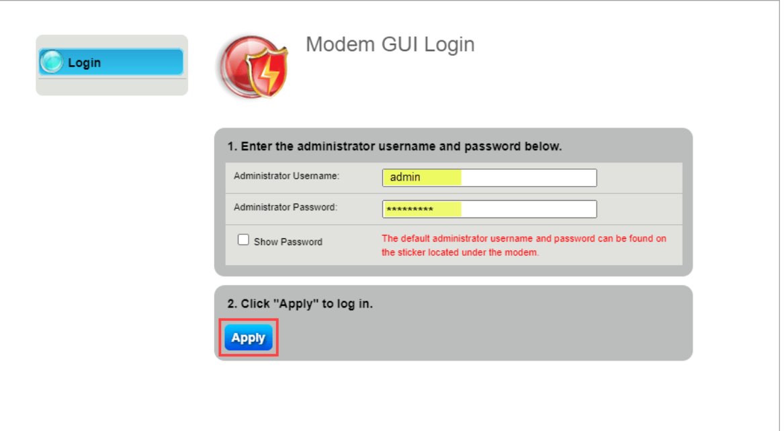Click the "Show Password" label text
The image size is (784, 431).
(288, 242)
